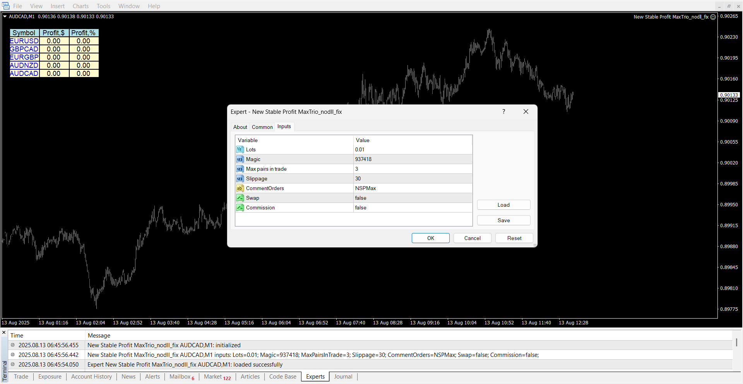Open the Journal terminal tab
The image size is (743, 384).
click(343, 377)
